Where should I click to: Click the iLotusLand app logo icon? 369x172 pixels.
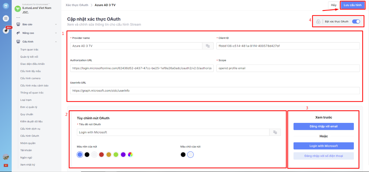click(x=6, y=6)
